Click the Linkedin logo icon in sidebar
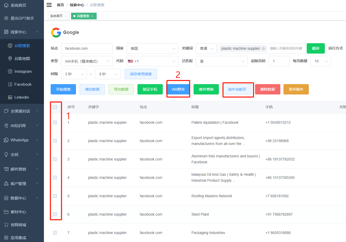This screenshot has width=346, height=242. coord(10,97)
